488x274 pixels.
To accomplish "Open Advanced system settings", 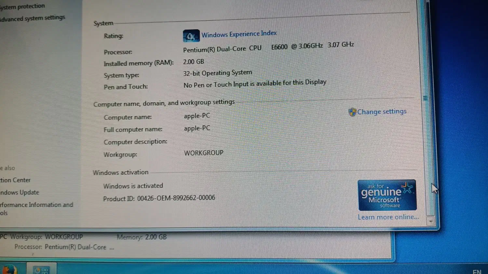I will coord(32,18).
